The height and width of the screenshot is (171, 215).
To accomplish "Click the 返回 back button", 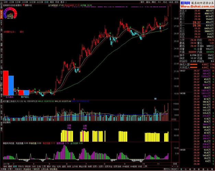I will [x=176, y=2].
